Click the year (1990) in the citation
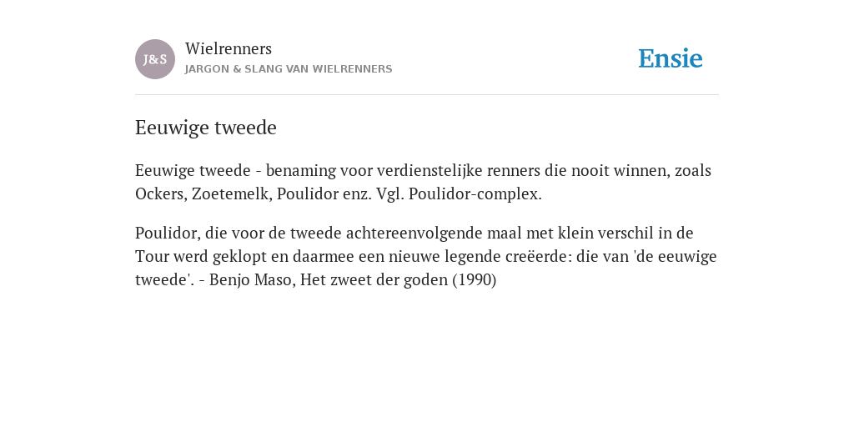854x427 pixels. tap(475, 280)
